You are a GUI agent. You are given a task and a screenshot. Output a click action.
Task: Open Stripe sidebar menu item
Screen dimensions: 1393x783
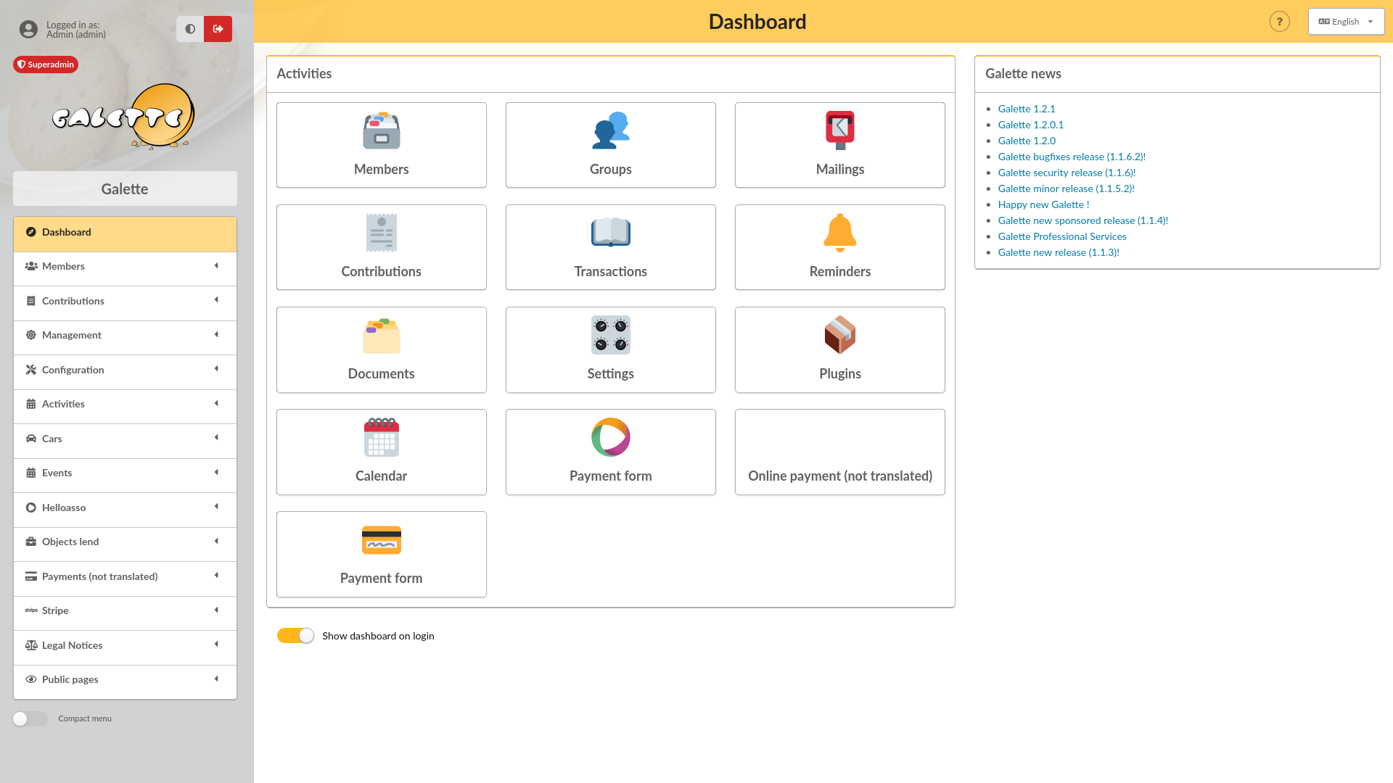(x=125, y=612)
